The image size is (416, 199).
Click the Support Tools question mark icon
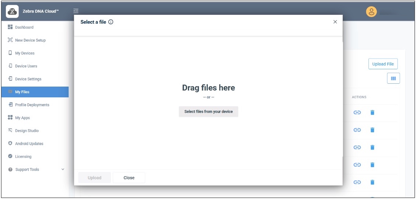coord(10,169)
